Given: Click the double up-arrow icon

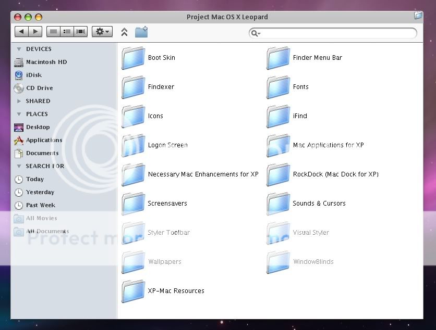Looking at the screenshot, I should 124,32.
